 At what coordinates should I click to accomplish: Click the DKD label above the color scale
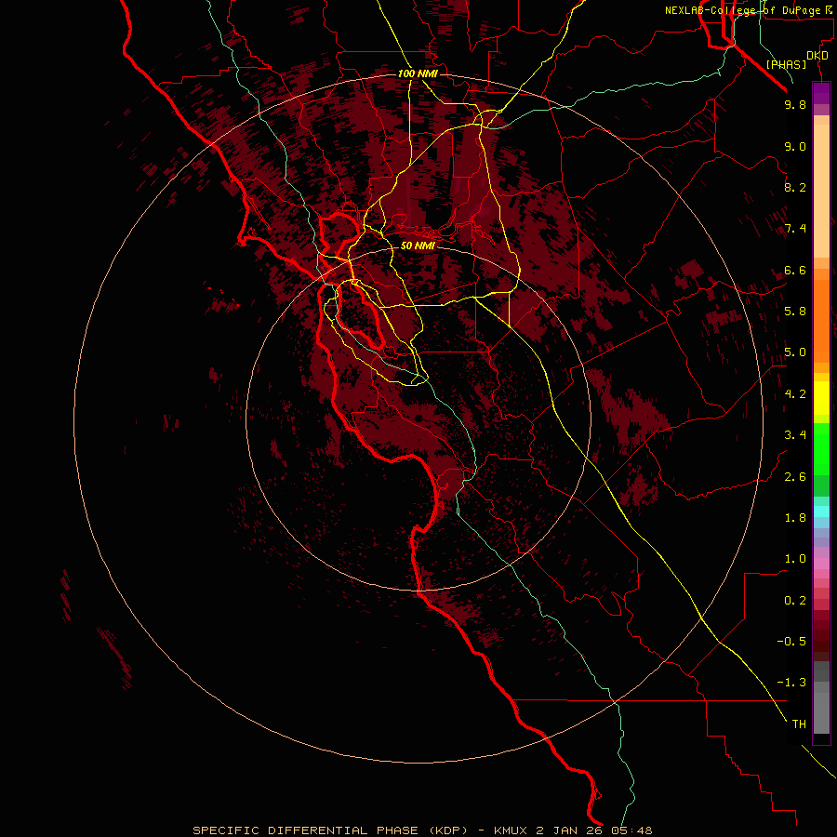[x=817, y=56]
